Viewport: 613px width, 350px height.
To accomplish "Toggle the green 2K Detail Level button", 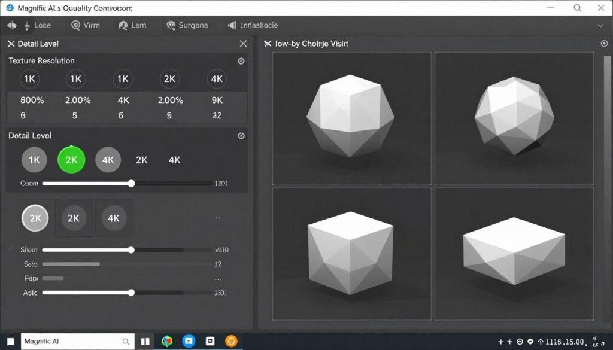I will (x=71, y=160).
